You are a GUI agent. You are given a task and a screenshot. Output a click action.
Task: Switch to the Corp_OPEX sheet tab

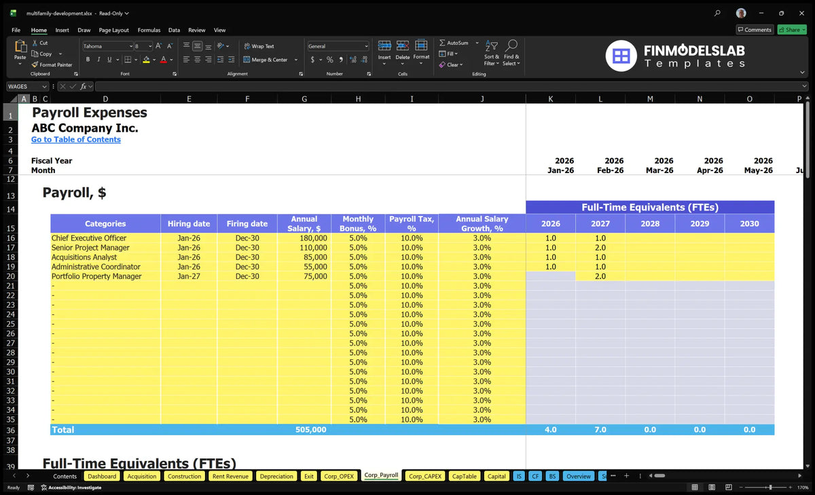coord(339,476)
